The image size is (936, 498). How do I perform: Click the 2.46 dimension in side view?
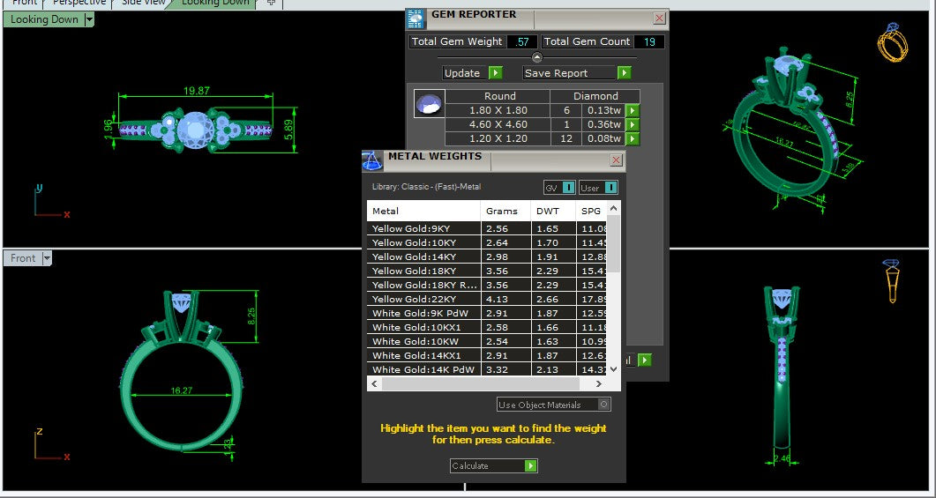(782, 458)
